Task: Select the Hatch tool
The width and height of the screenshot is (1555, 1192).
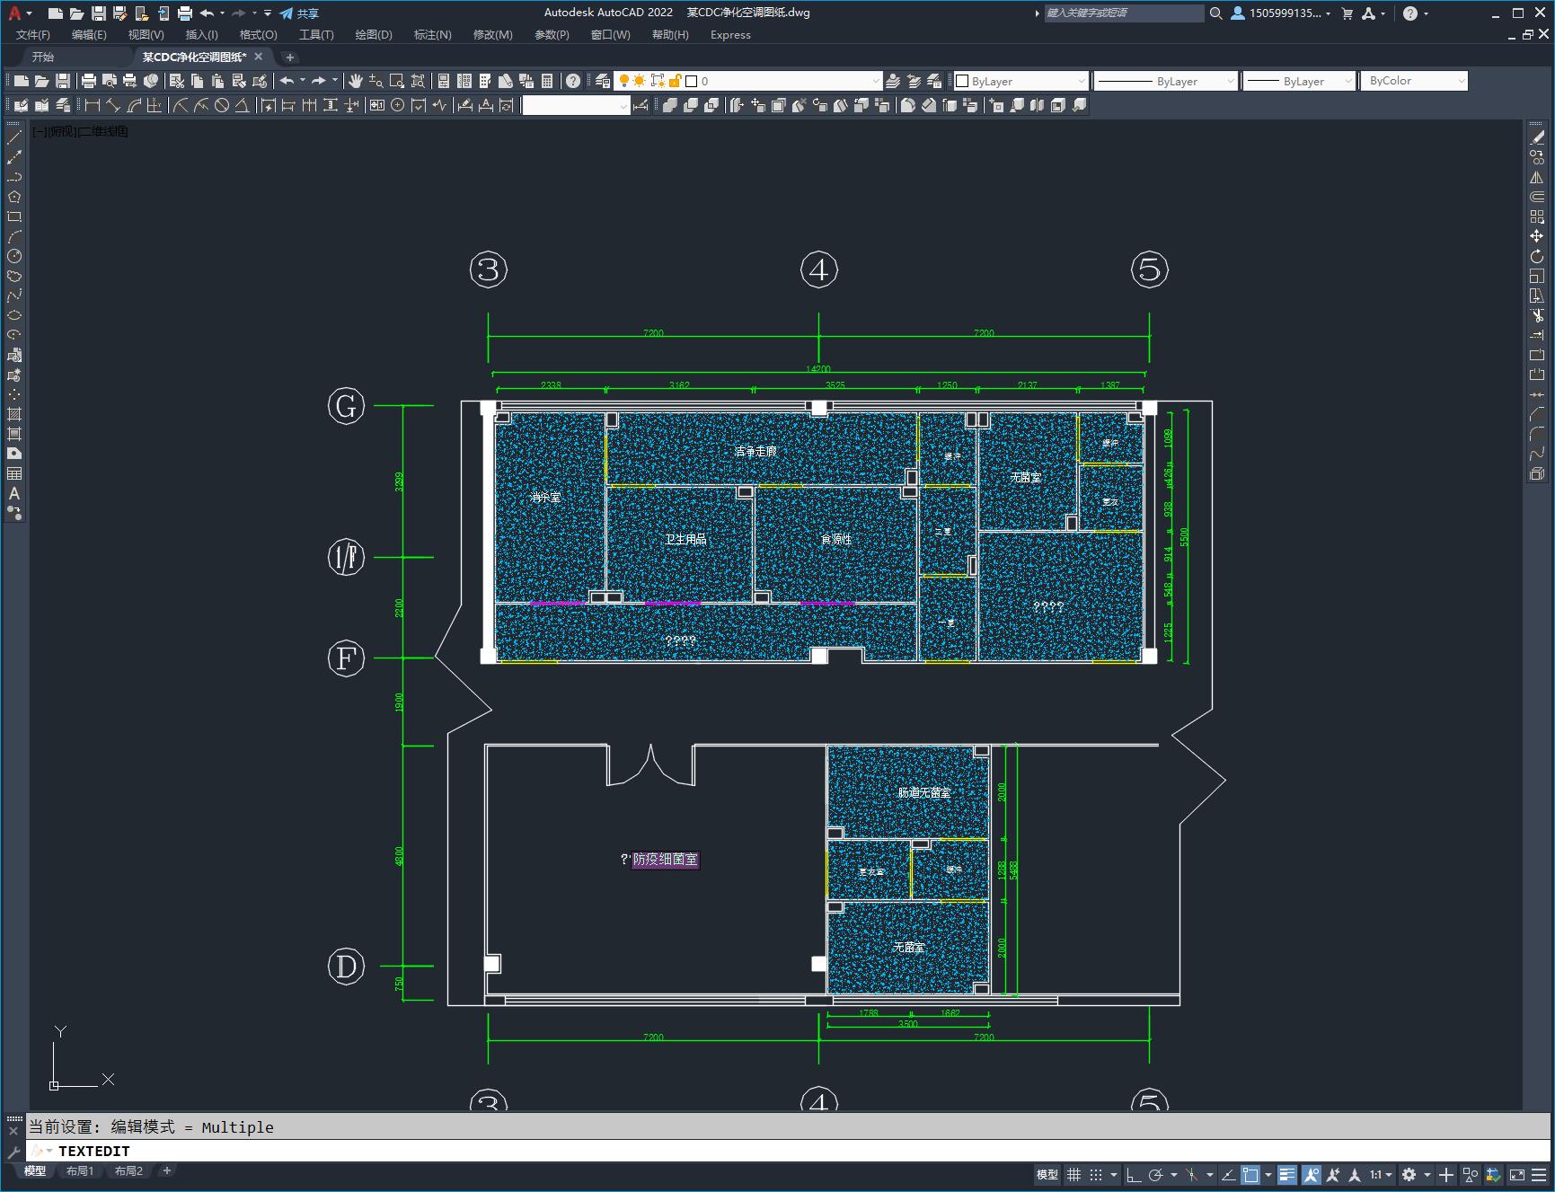Action: 14,414
